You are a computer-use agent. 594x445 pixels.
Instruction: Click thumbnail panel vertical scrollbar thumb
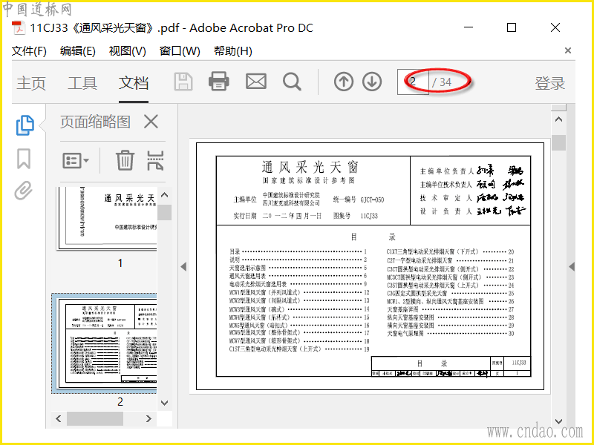[x=164, y=212]
